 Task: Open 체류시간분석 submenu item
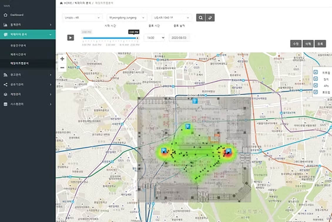click(x=19, y=54)
